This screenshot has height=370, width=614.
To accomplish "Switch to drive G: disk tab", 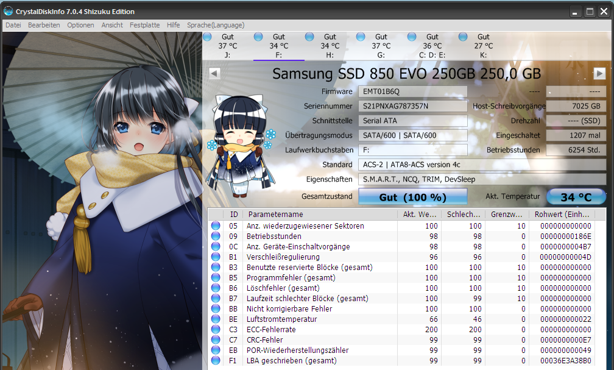I will [381, 46].
